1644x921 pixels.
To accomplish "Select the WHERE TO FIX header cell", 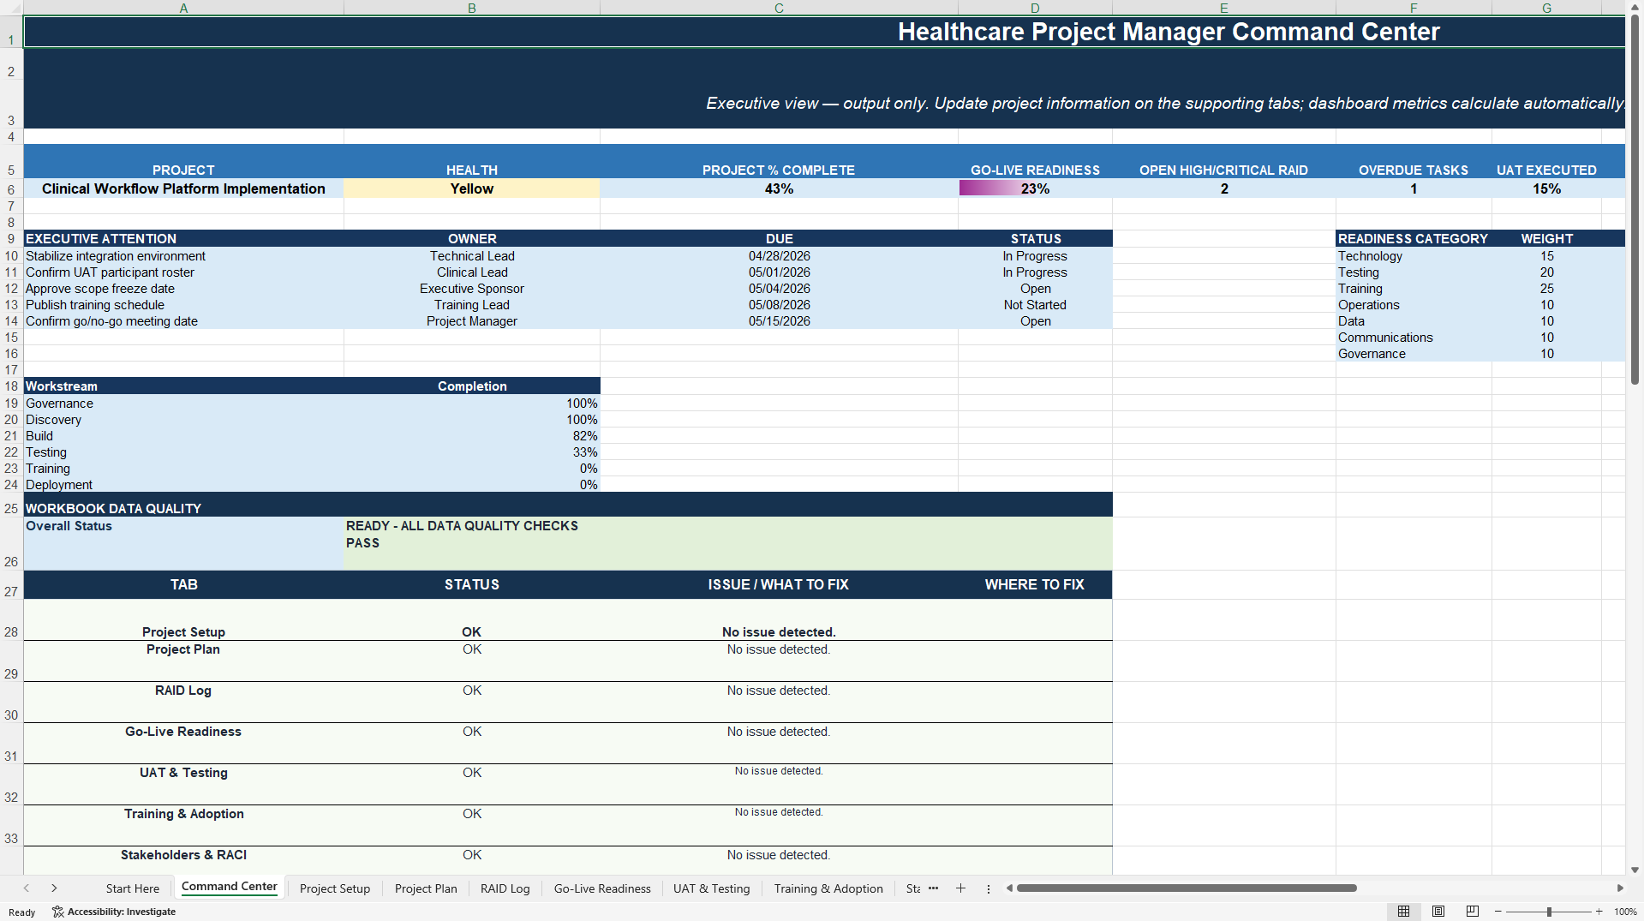I will tap(1035, 584).
